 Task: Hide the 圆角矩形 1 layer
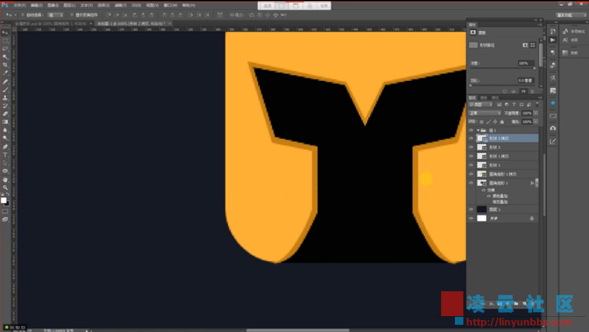pos(471,183)
